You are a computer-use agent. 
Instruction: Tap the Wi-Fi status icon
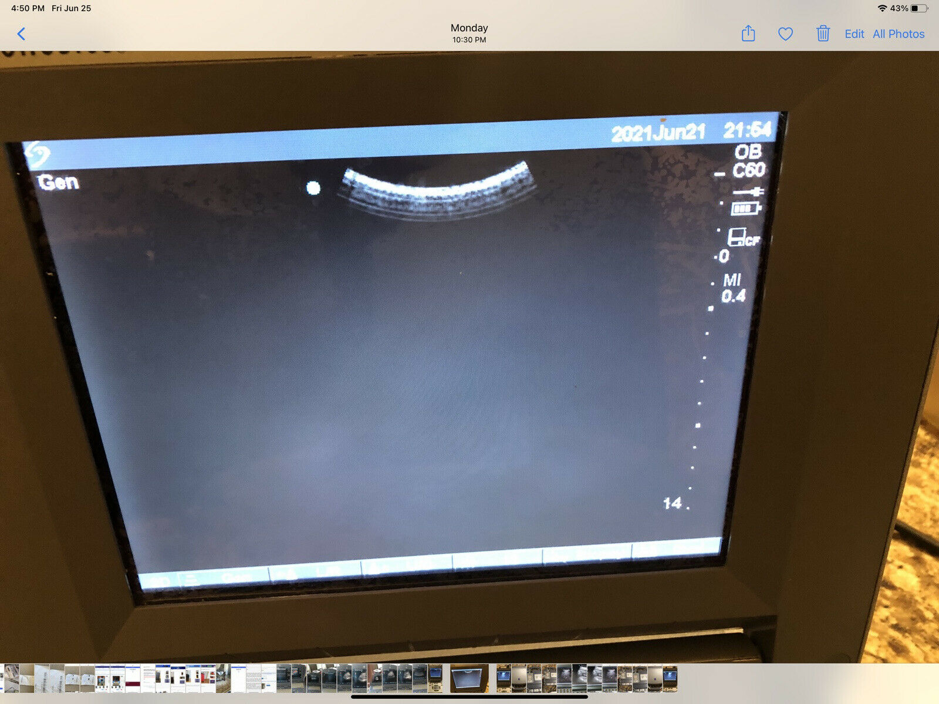(882, 8)
